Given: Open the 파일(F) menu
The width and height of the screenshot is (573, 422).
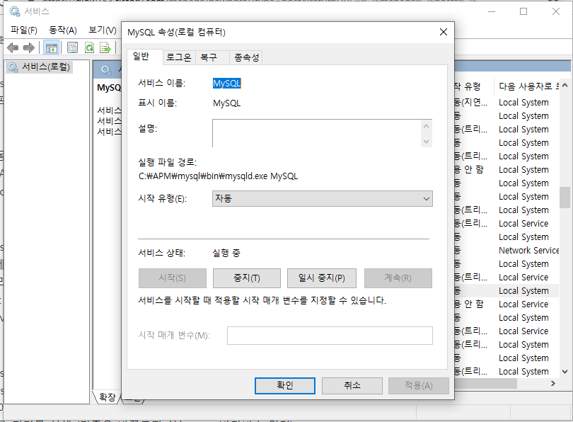Looking at the screenshot, I should tap(24, 30).
